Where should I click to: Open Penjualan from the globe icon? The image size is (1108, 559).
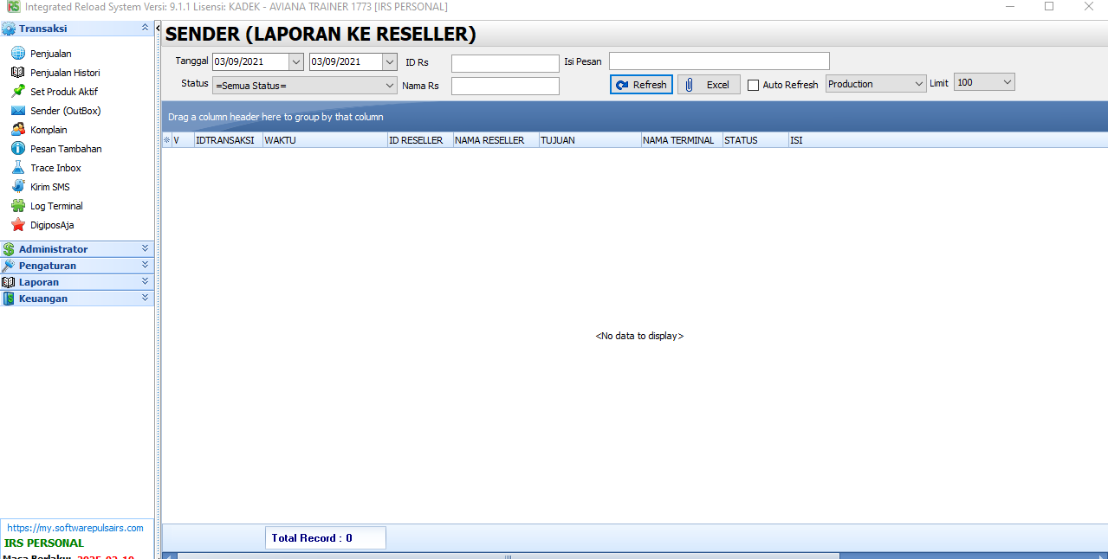tap(17, 54)
